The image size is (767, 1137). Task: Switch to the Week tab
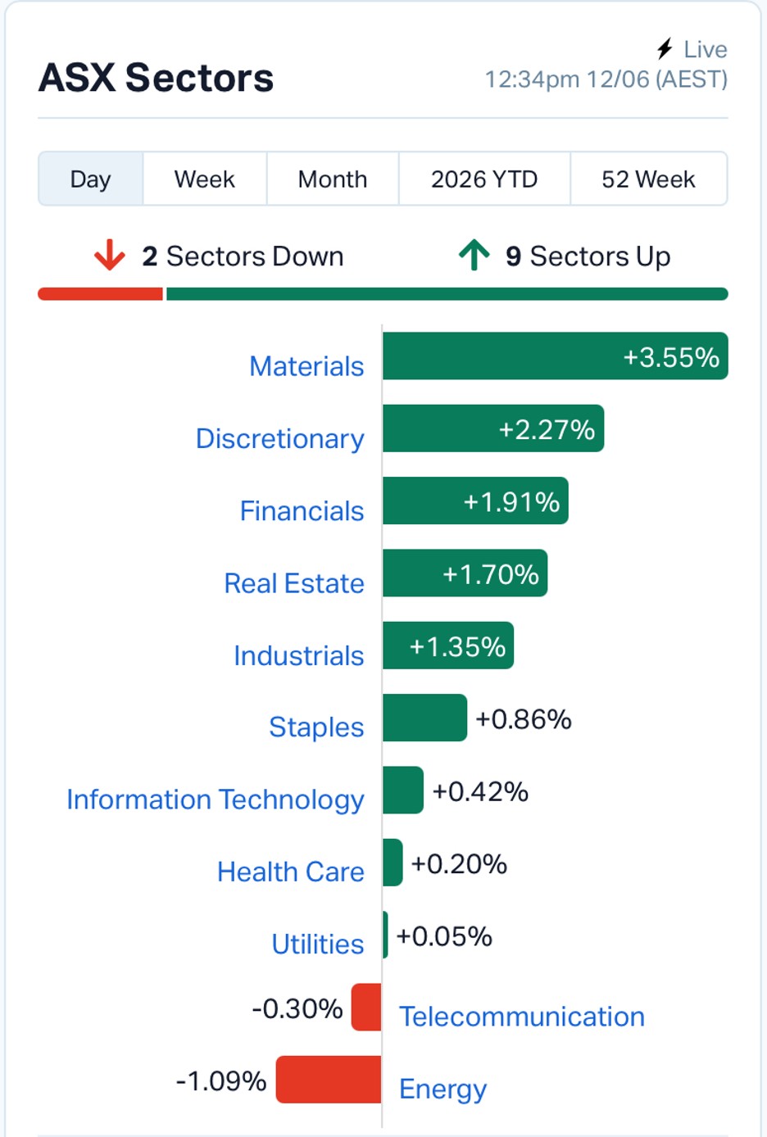[x=205, y=179]
